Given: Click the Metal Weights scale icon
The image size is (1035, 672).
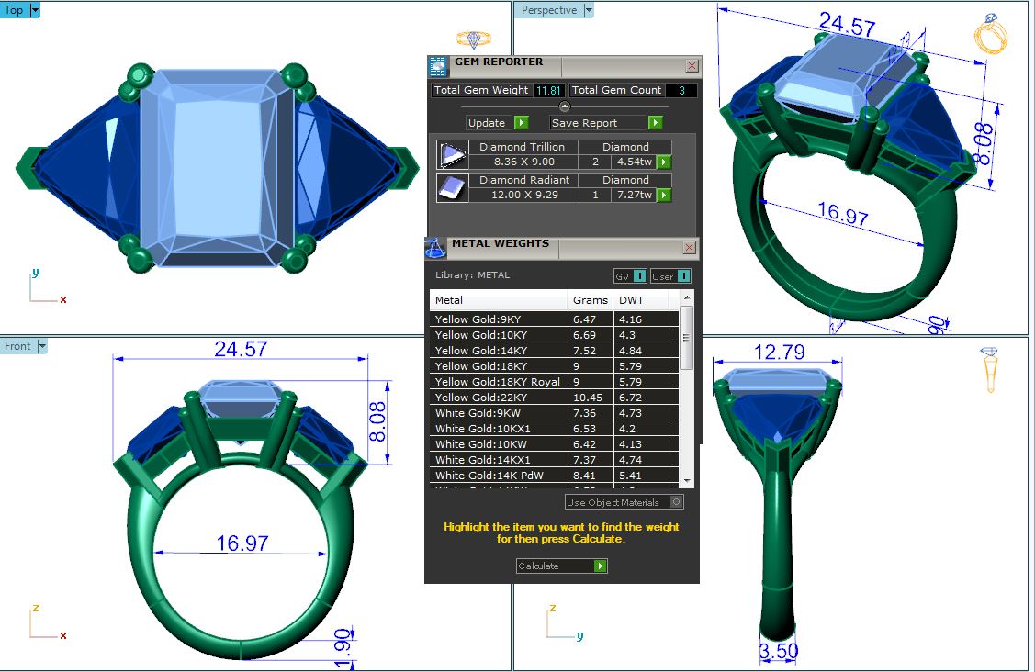Looking at the screenshot, I should point(435,248).
